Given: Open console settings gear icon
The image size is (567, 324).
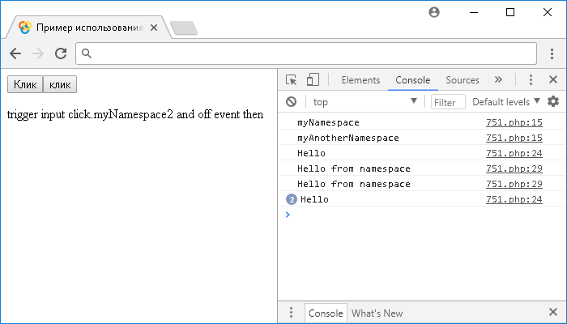Looking at the screenshot, I should point(553,102).
